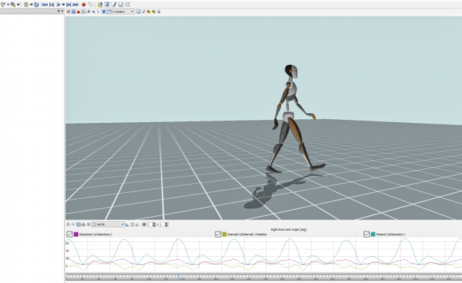The width and height of the screenshot is (462, 283).
Task: Toggle the highlighted graph view icon
Action: click(x=78, y=224)
